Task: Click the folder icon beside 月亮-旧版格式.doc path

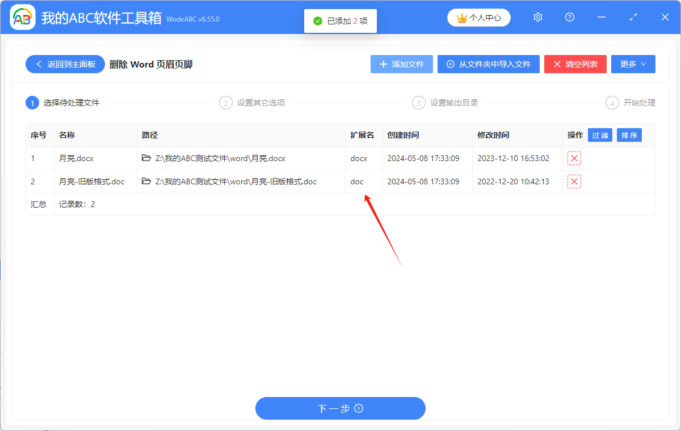Action: pyautogui.click(x=145, y=181)
